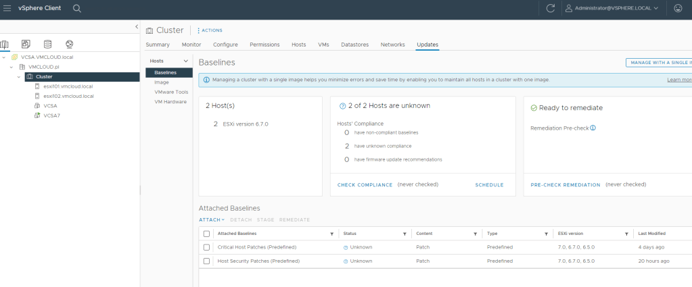Image resolution: width=692 pixels, height=287 pixels.
Task: Collapse the VMCLOUD.pl datacenter tree node
Action: [12, 67]
